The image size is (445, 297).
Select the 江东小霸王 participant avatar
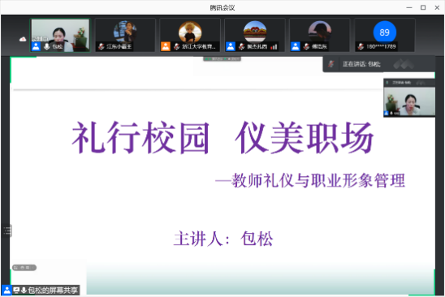pyautogui.click(x=125, y=32)
